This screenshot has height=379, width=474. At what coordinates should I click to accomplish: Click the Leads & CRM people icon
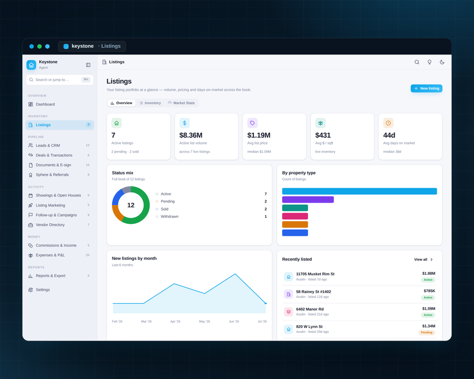coord(31,145)
